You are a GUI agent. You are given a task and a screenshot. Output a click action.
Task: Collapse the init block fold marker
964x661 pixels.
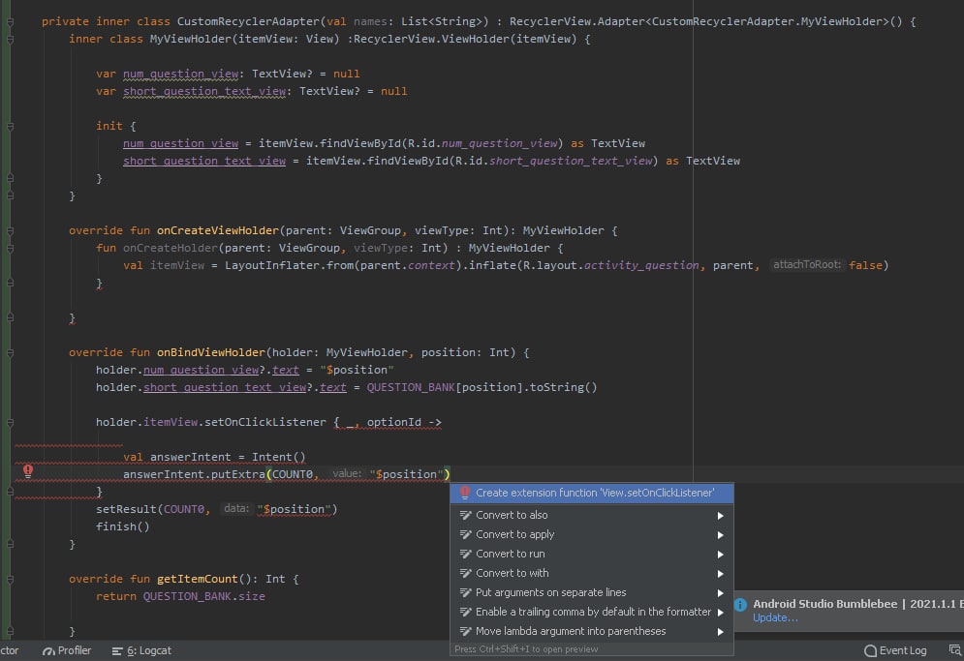click(10, 127)
